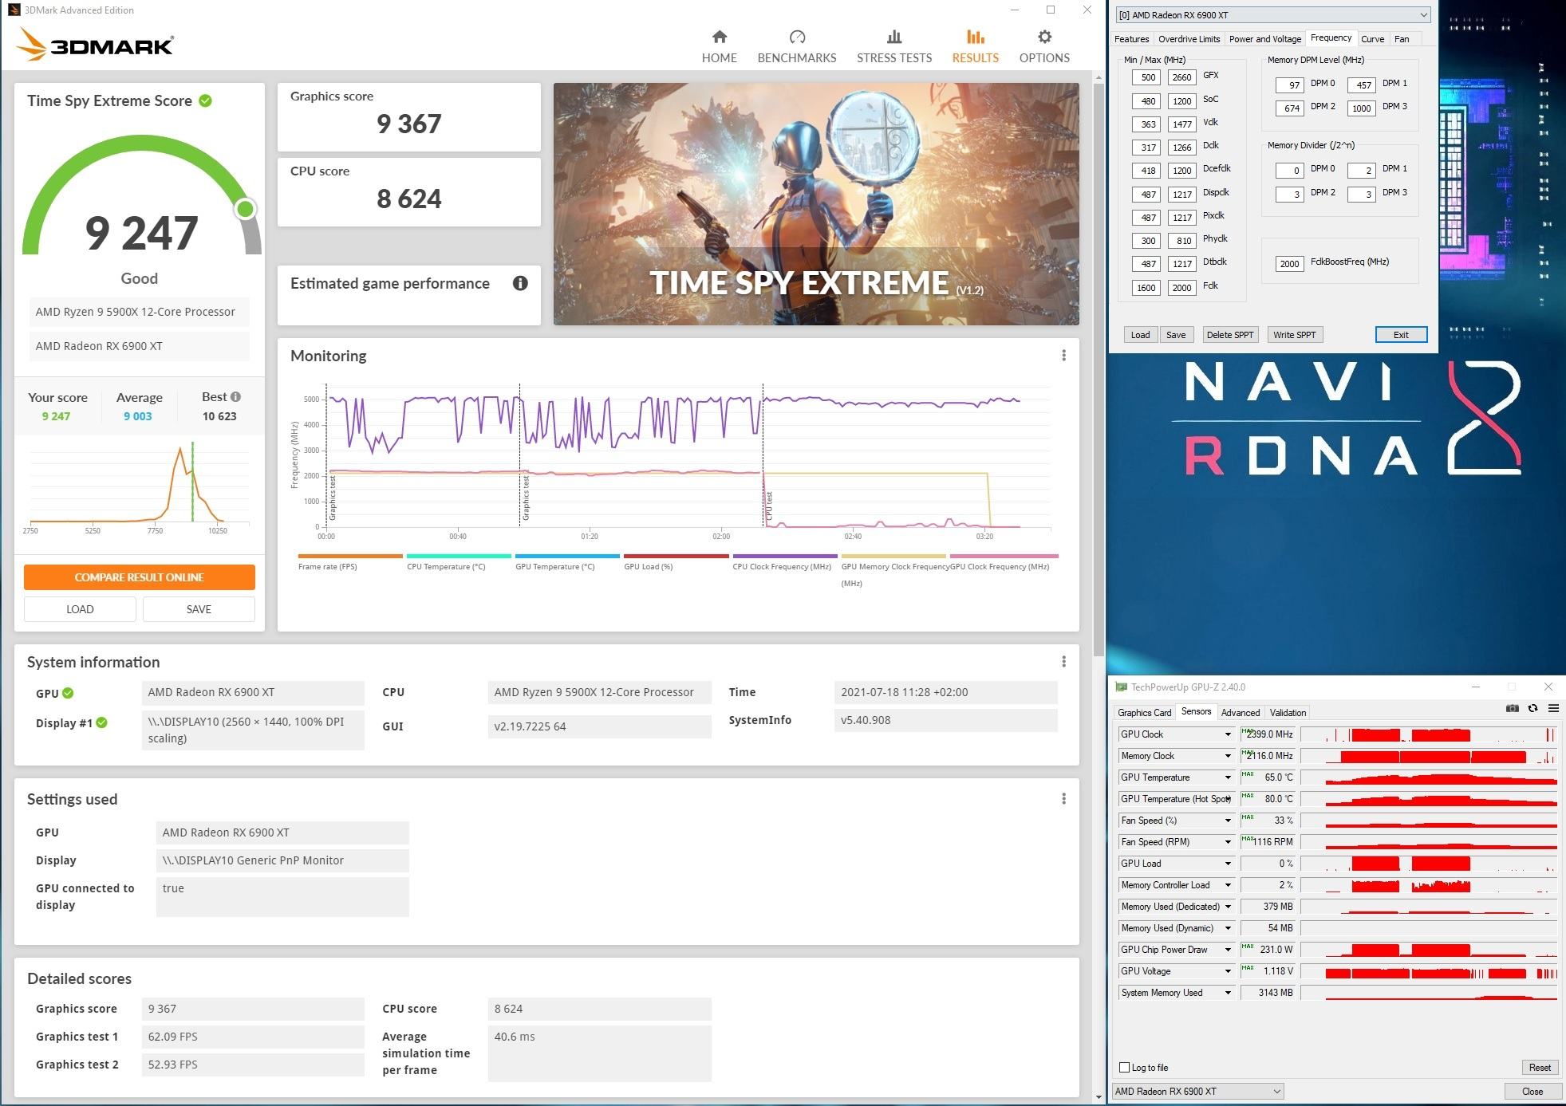Screen dimensions: 1566x1106
Task: Open the Options gear icon
Action: pyautogui.click(x=1044, y=37)
